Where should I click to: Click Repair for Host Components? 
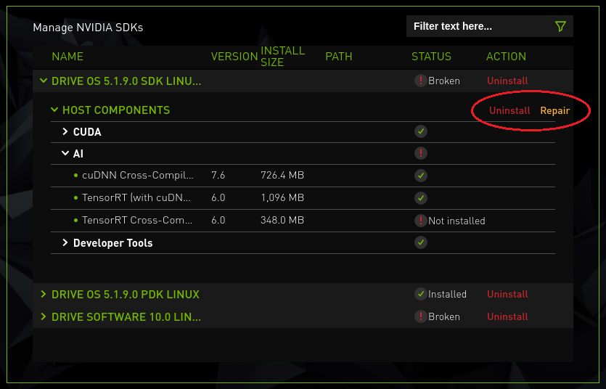(554, 110)
